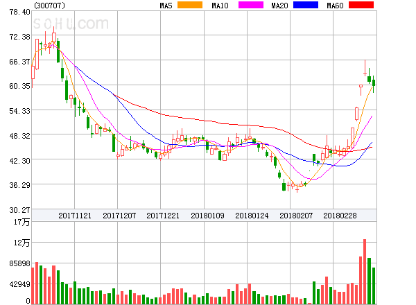Click the 30.27 price axis value
416x305 pixels.
[19, 210]
